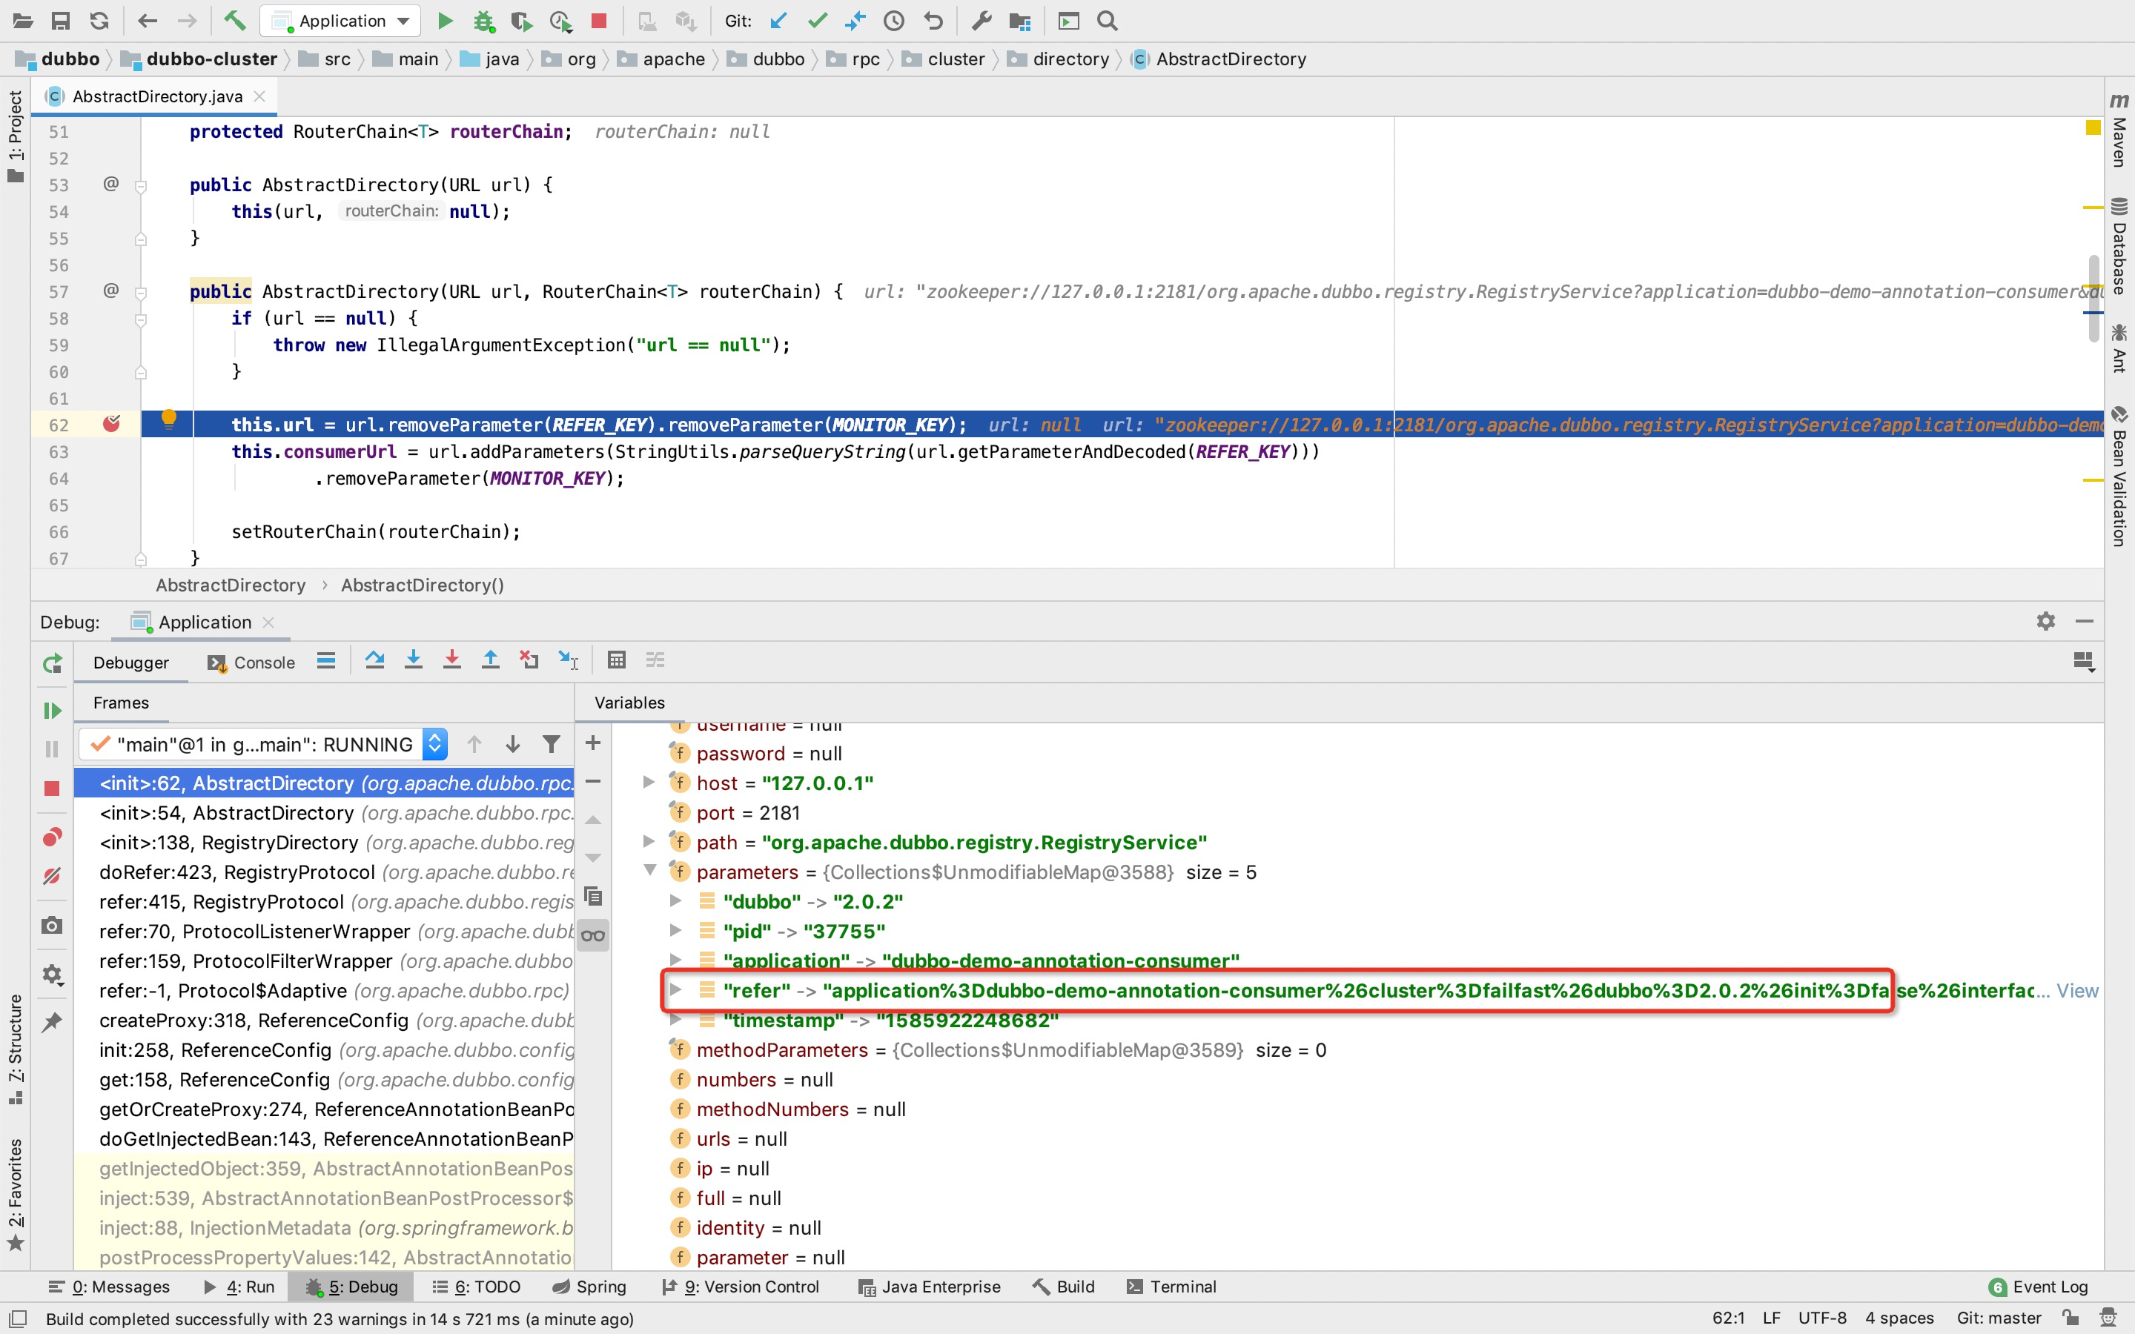Click Step Over in debugger toolbar
Screen dimensions: 2135x1334
[375, 660]
